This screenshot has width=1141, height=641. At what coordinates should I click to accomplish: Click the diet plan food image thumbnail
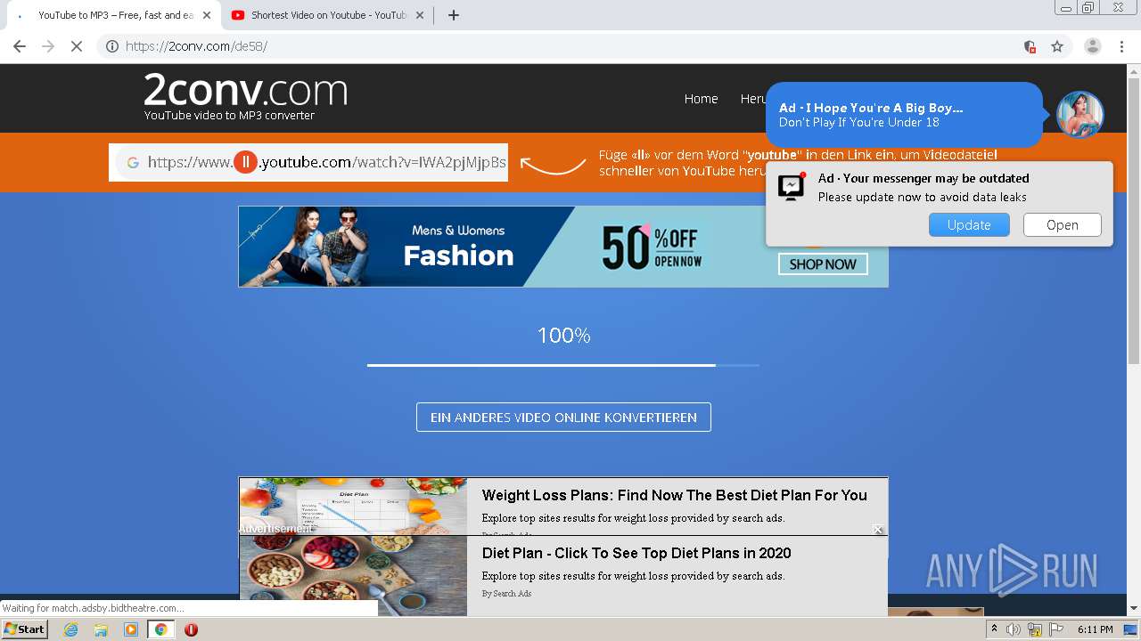click(x=353, y=506)
